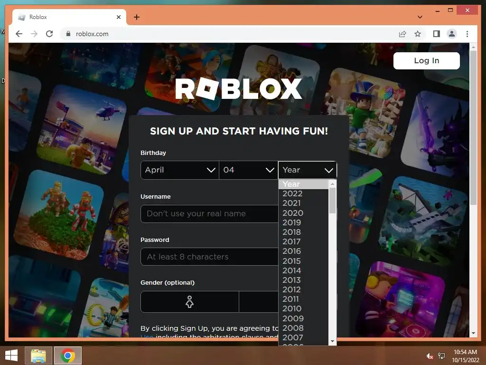Pick 2014 in the year list
This screenshot has height=365, width=486.
pyautogui.click(x=304, y=270)
